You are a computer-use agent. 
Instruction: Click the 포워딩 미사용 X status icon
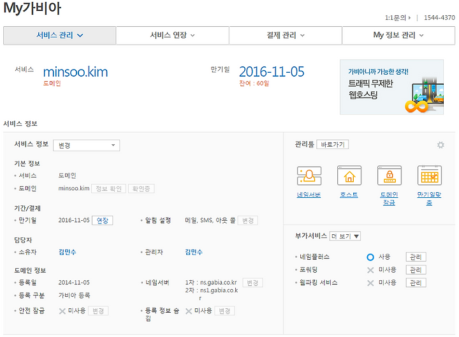(x=370, y=270)
